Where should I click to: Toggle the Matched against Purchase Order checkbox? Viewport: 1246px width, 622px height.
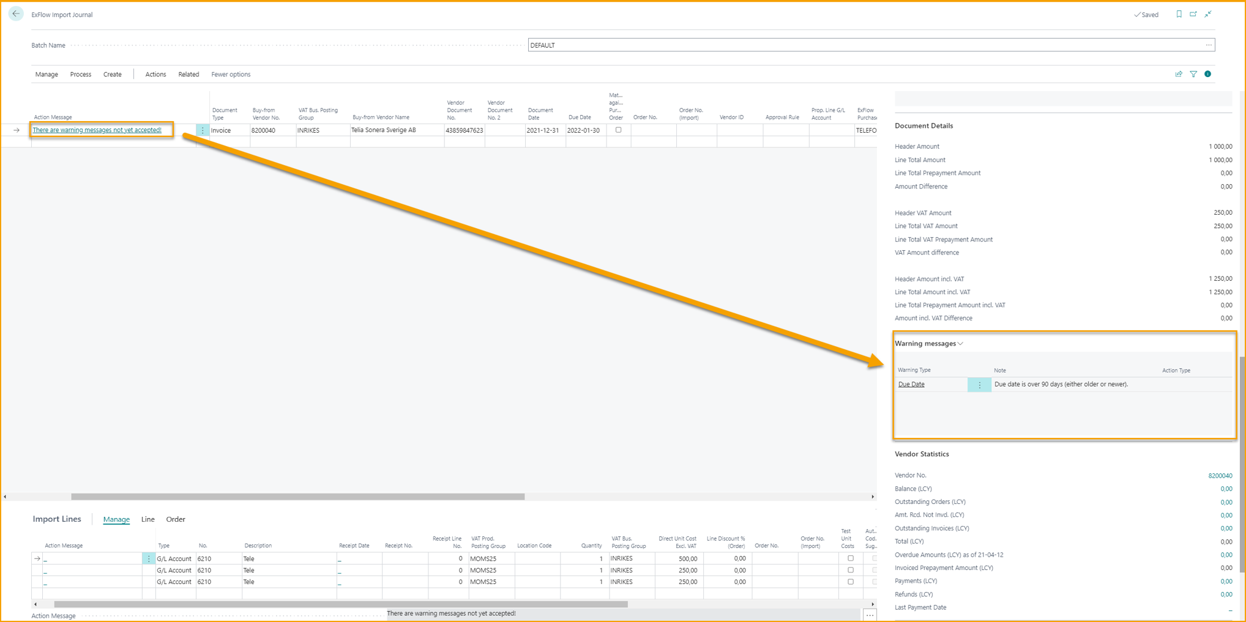pos(618,130)
